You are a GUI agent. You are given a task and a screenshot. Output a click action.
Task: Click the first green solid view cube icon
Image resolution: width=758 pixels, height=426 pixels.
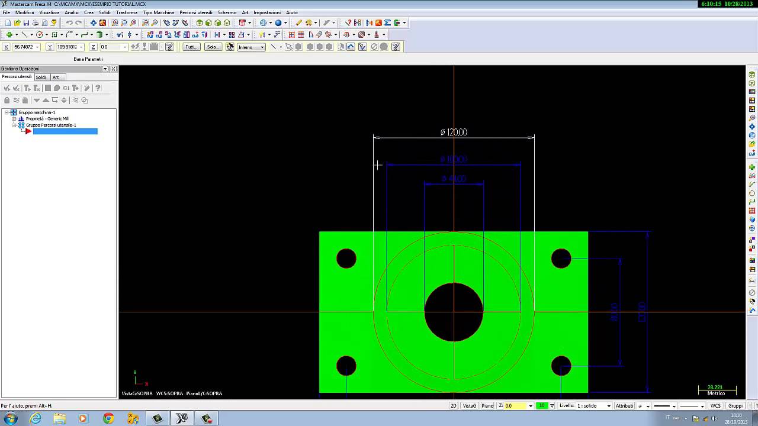click(200, 23)
